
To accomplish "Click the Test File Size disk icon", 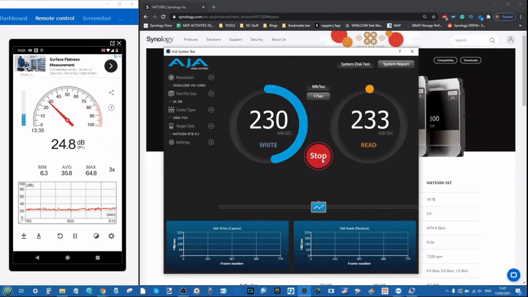I will [171, 94].
